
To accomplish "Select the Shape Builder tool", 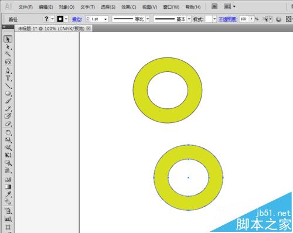I will click(8, 163).
